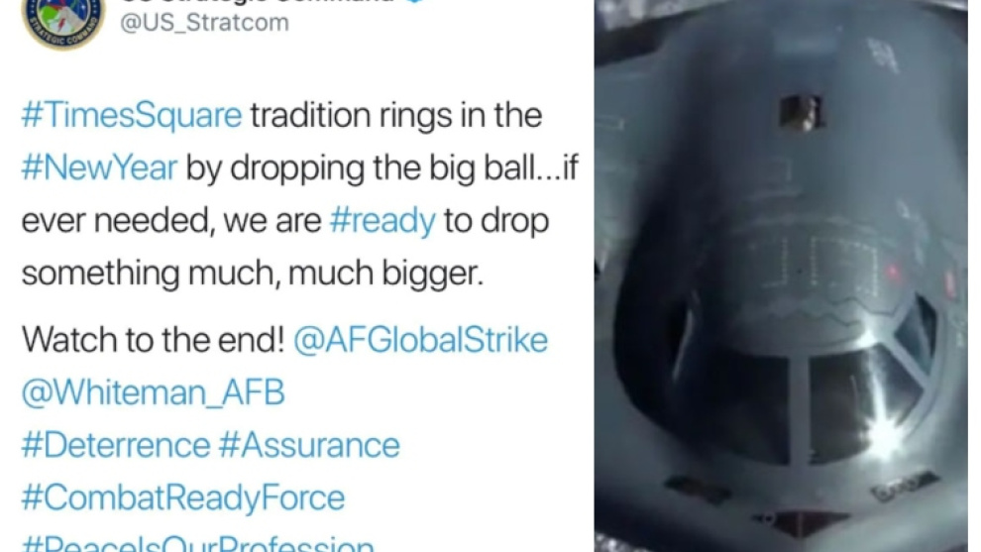Screen dimensions: 981x552
Task: Click the "by dropping the big ball" text
Action: point(361,167)
